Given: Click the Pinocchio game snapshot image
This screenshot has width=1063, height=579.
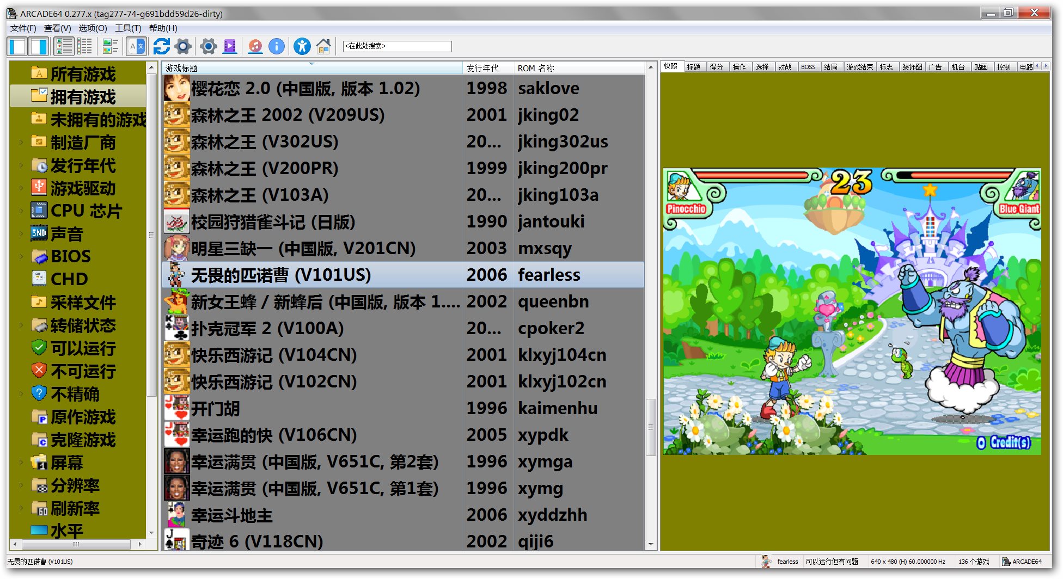Looking at the screenshot, I should coord(852,311).
